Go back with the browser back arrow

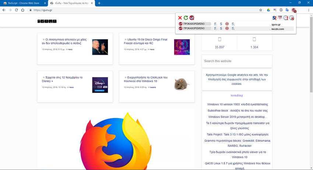coord(4,10)
